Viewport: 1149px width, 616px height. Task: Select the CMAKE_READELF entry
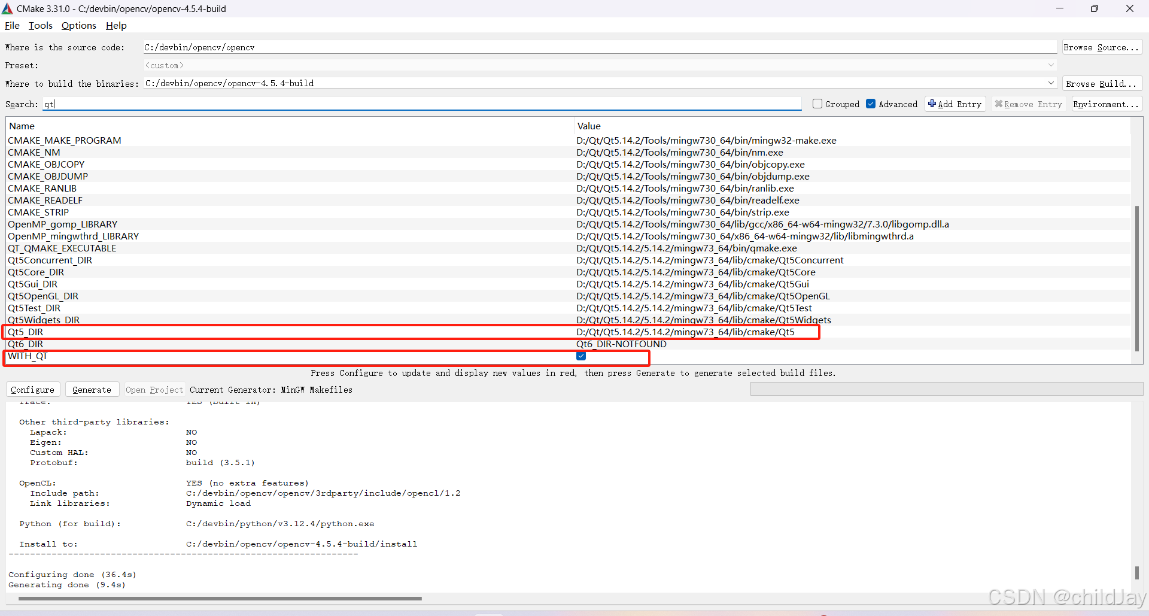coord(45,201)
